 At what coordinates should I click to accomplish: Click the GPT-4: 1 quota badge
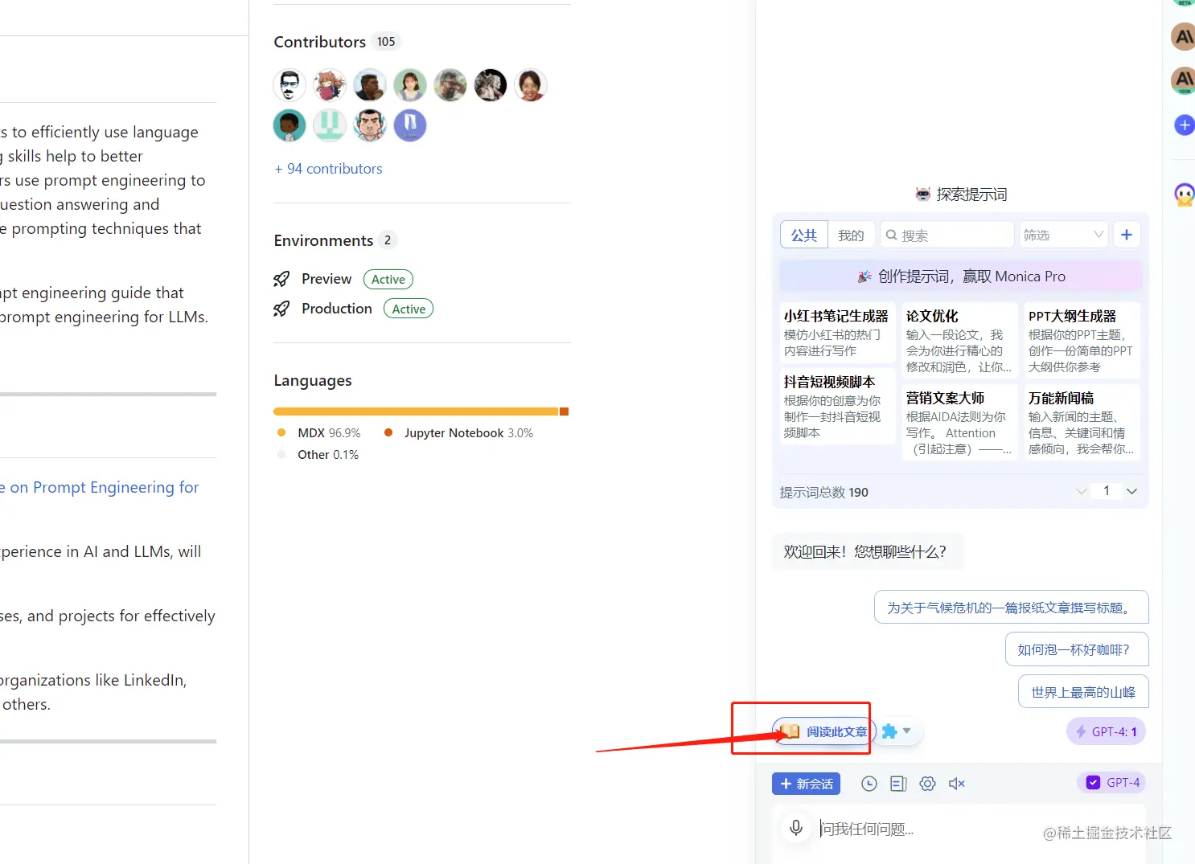coord(1106,731)
